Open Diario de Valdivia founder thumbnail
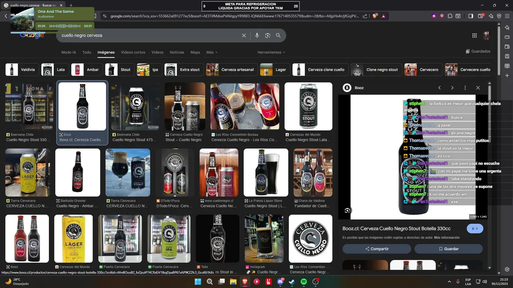 point(313,173)
